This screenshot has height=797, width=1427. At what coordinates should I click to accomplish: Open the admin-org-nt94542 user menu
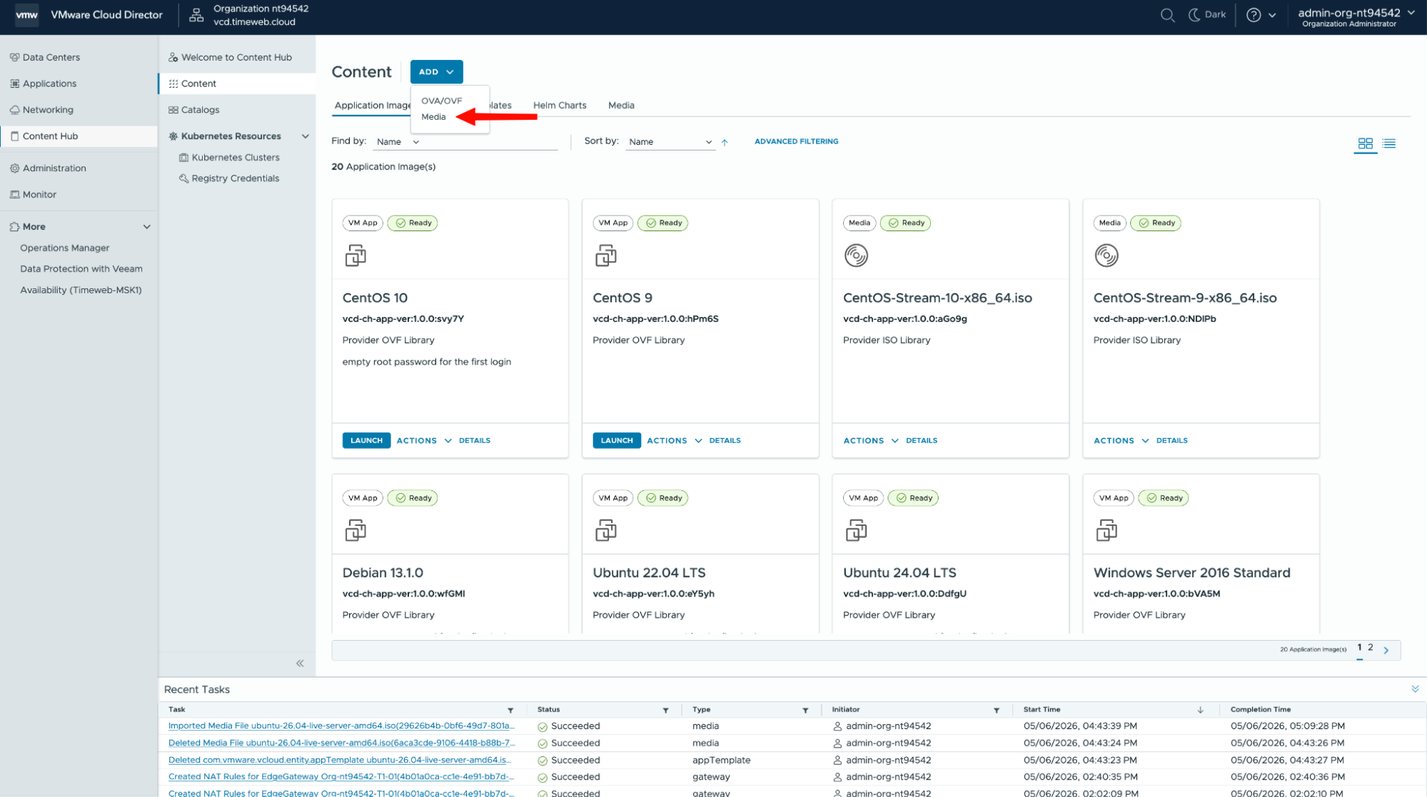coord(1356,17)
